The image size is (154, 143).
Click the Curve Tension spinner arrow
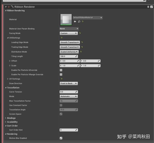click(x=76, y=92)
